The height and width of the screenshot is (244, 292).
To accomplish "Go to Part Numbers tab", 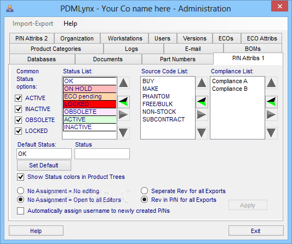I will click(x=178, y=59).
